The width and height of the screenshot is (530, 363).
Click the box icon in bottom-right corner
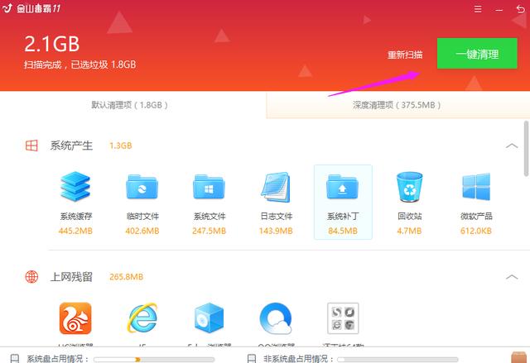(519, 357)
